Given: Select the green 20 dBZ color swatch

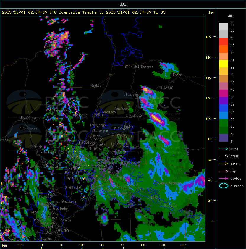Looking at the screenshot, I should 224,130.
